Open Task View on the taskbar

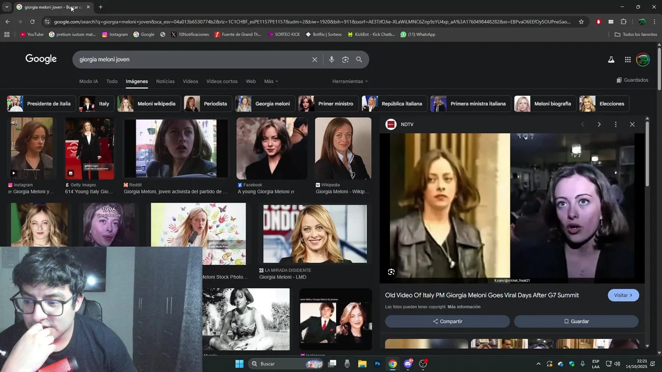pyautogui.click(x=332, y=364)
